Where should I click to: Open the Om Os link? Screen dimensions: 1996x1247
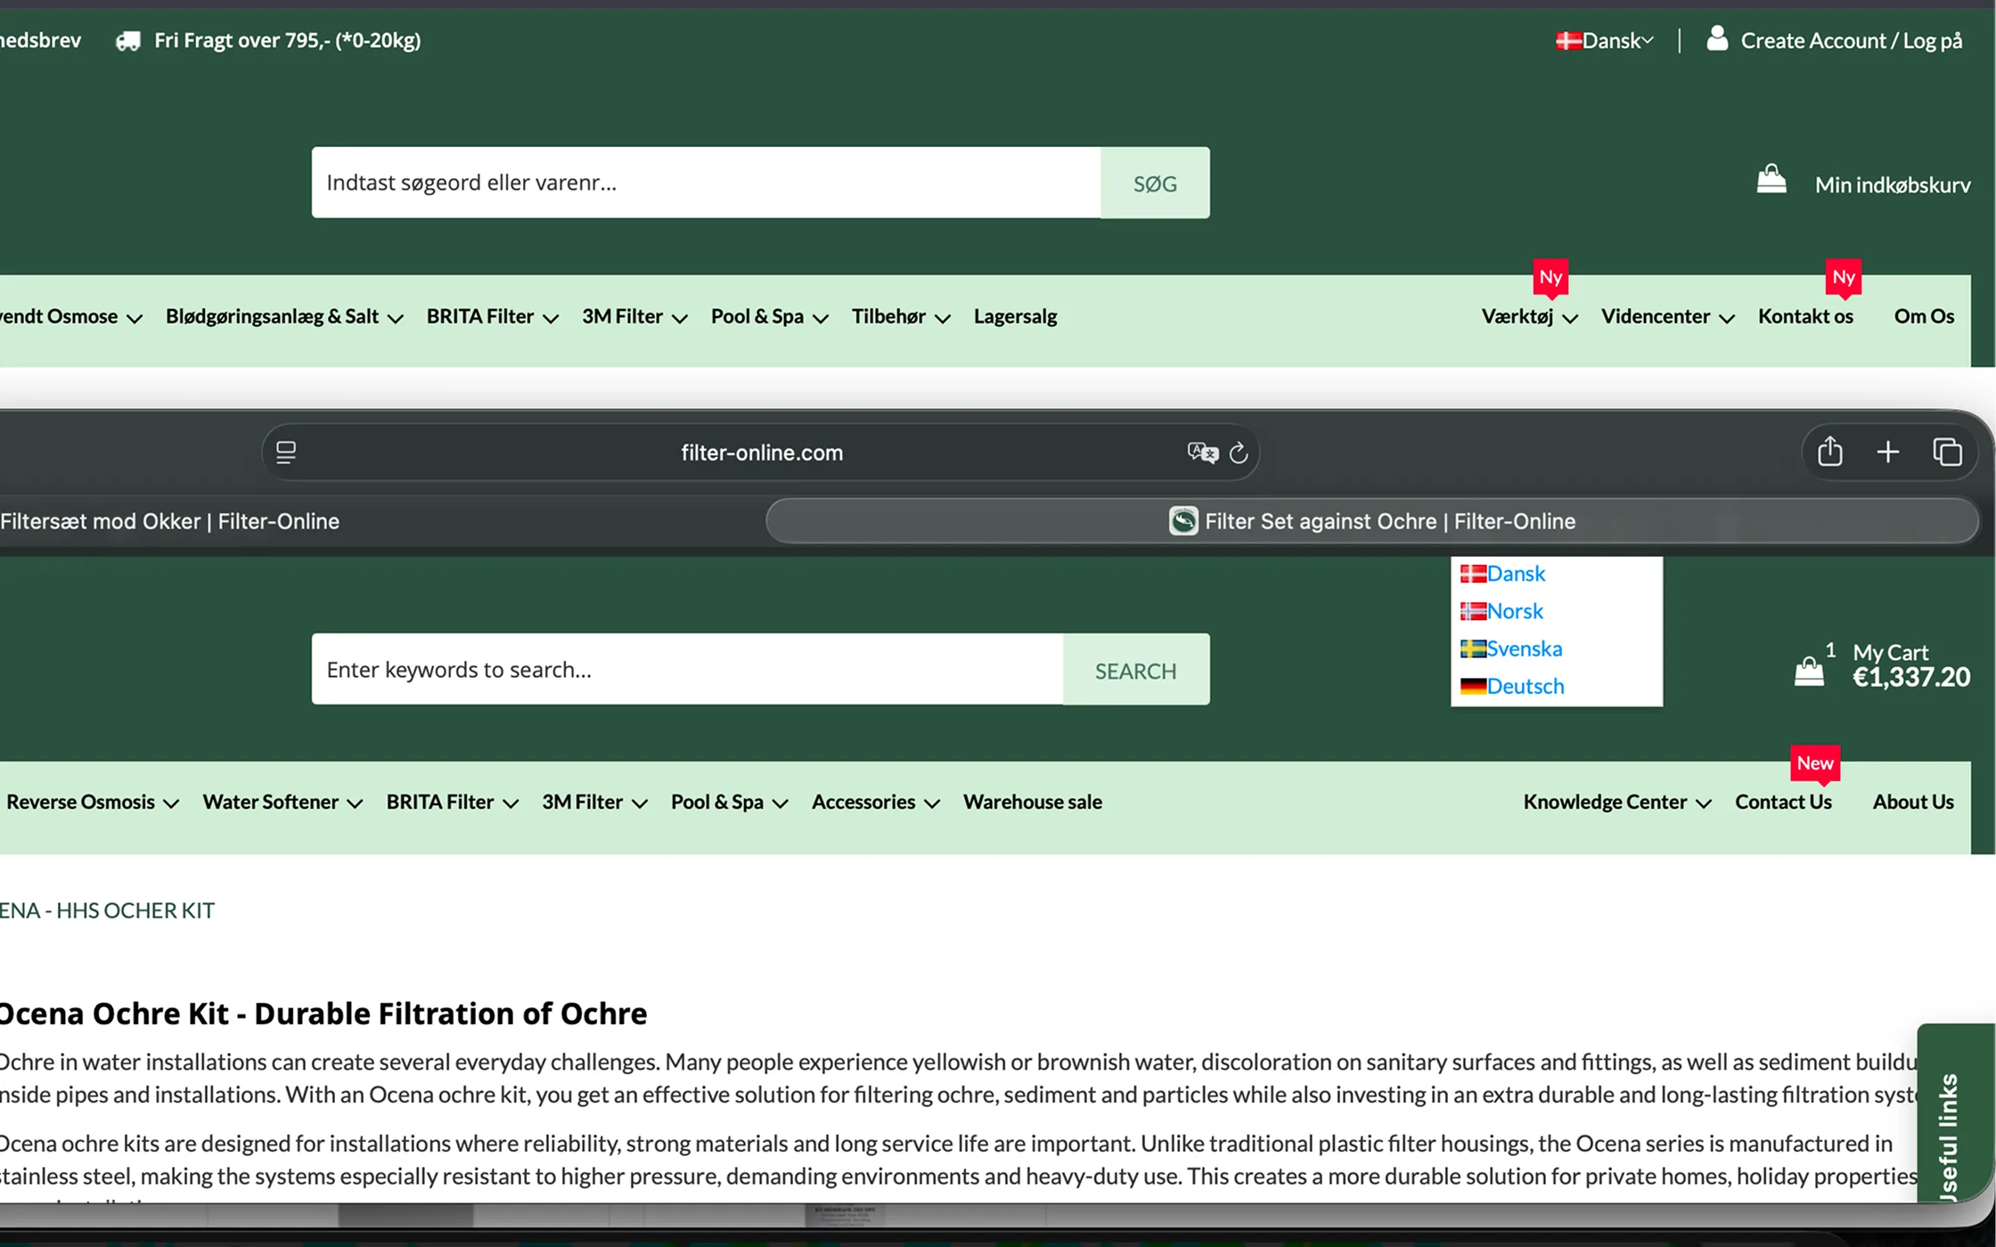coord(1924,316)
